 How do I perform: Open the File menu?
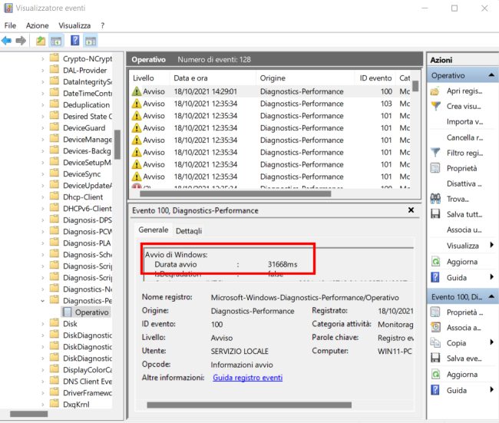point(10,25)
